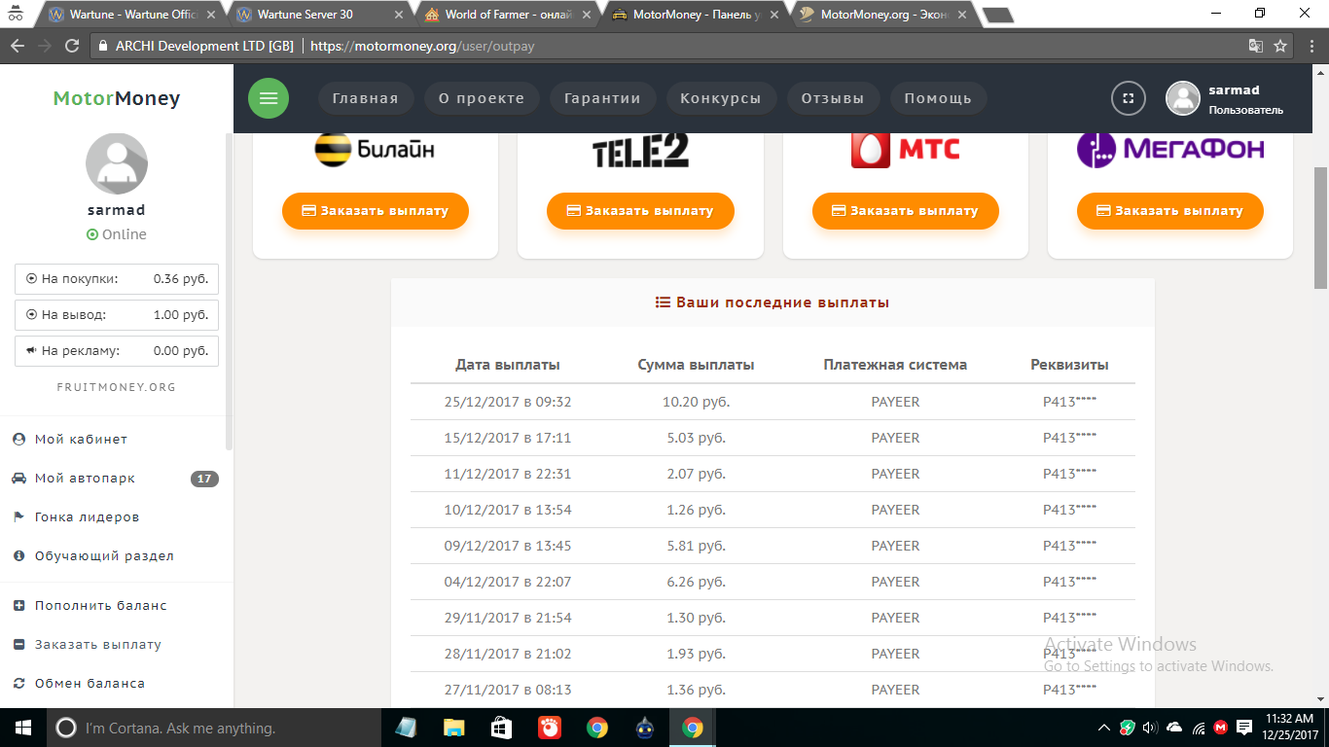Viewport: 1329px width, 747px height.
Task: Click the На покупки balance box
Action: [x=117, y=279]
